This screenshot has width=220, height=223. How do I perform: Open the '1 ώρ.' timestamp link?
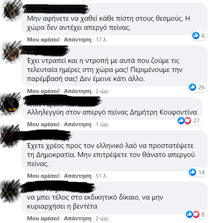coord(102,124)
